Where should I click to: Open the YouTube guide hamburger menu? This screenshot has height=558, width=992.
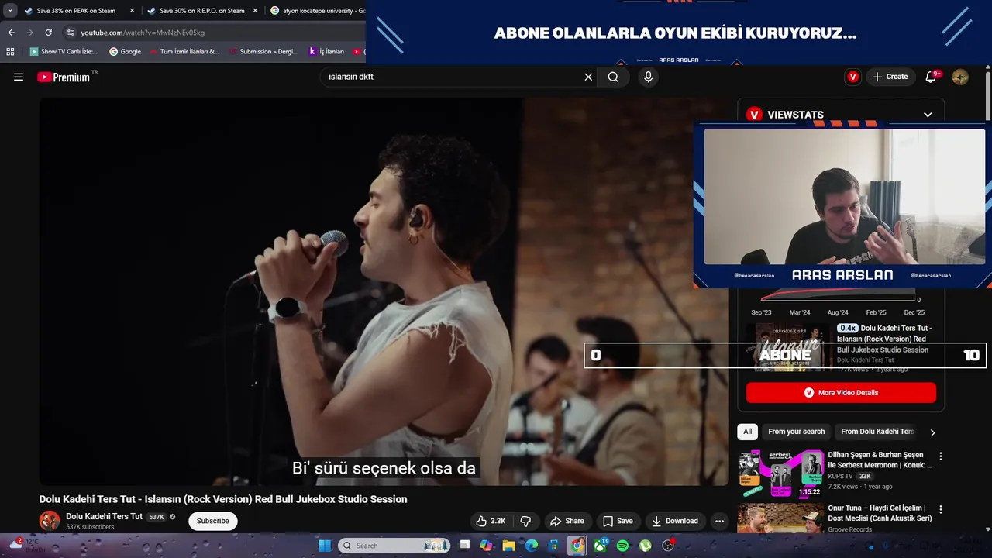pos(19,77)
